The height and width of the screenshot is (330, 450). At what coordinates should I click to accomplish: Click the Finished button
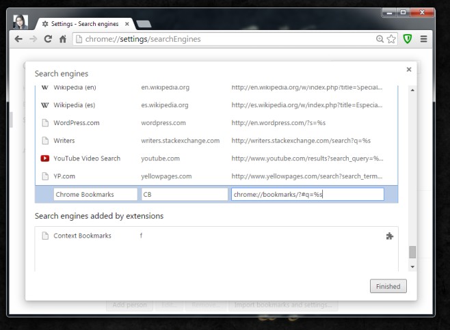click(388, 286)
